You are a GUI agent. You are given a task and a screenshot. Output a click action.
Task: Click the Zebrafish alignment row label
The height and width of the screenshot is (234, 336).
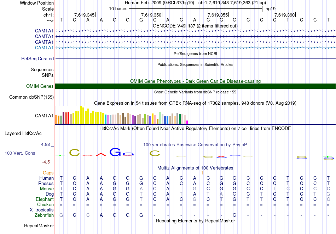coord(44,215)
